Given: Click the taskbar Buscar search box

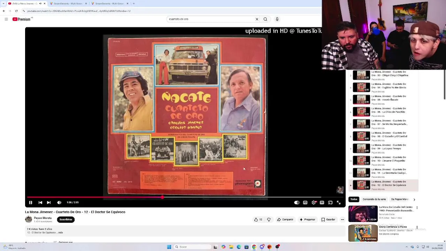Looking at the screenshot, I should click(193, 247).
